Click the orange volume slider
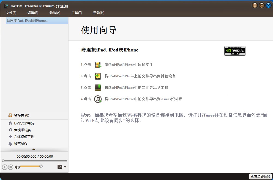Viewport: 273px width, 180px height. (x=31, y=166)
